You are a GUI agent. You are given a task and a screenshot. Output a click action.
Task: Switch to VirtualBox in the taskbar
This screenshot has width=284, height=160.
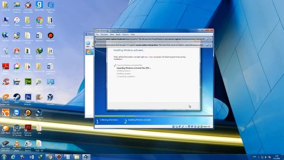click(x=86, y=157)
